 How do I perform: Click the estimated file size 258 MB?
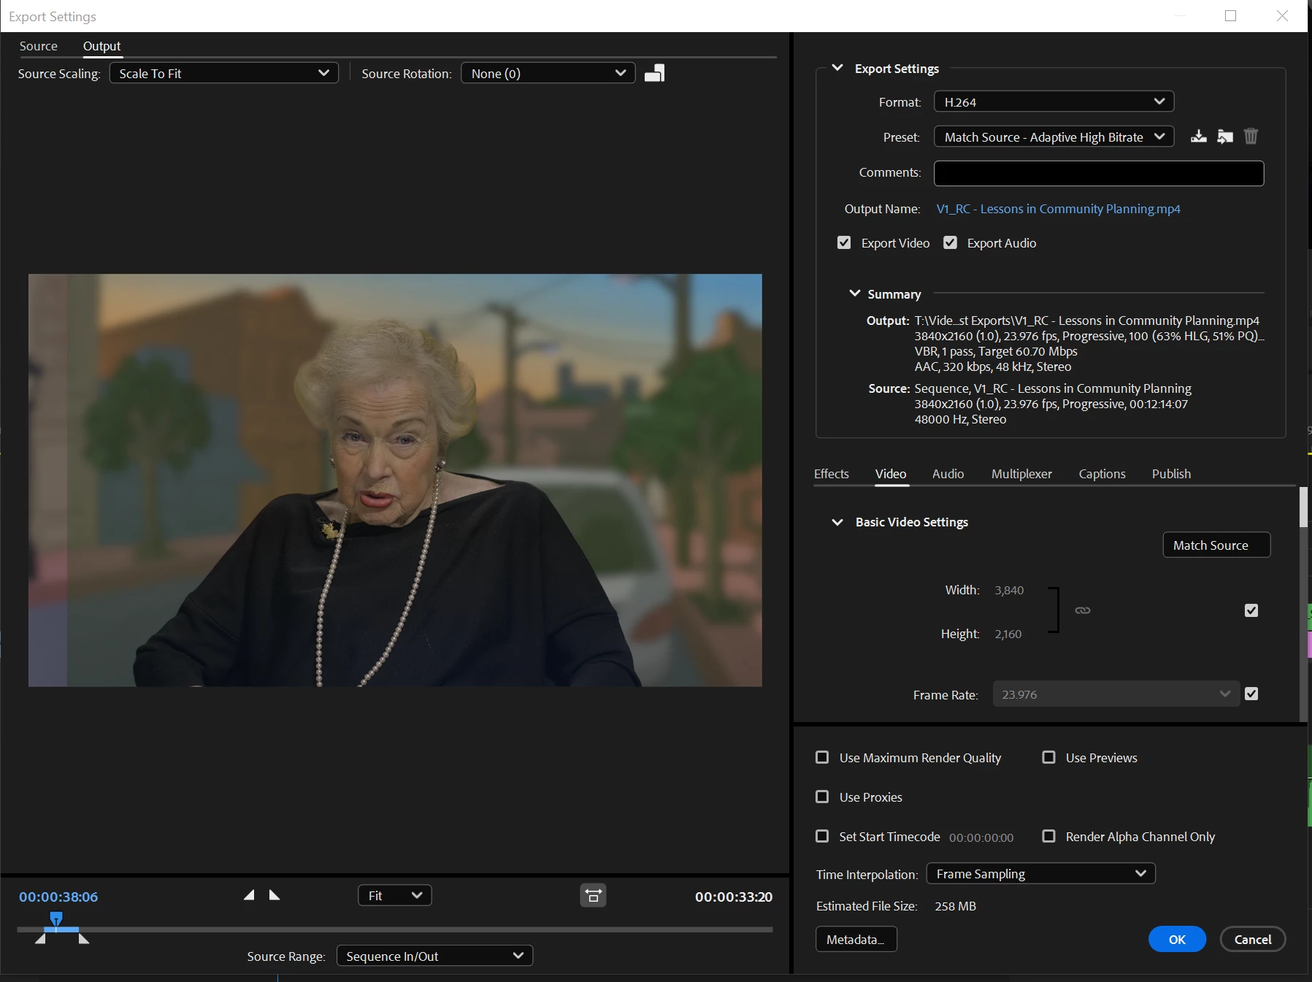955,906
